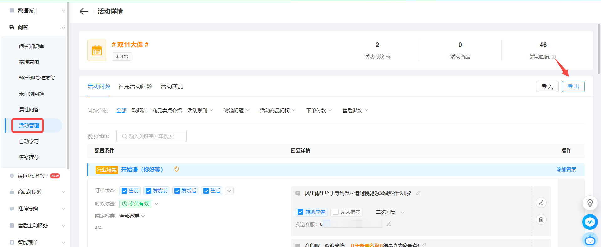Screen dimensions: 601x247
Task: Click the sidebar vertical scrollbar
Action: click(x=68, y=85)
